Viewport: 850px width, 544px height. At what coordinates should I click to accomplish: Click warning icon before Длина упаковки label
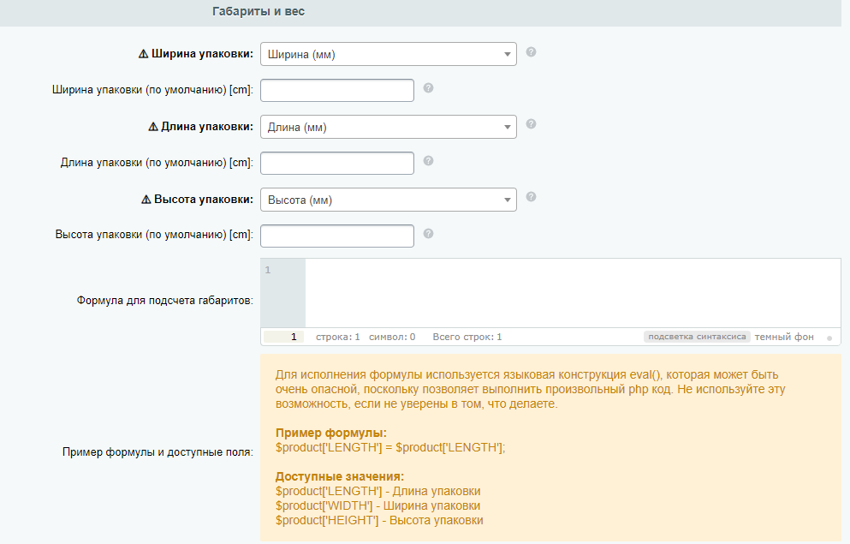pos(153,127)
